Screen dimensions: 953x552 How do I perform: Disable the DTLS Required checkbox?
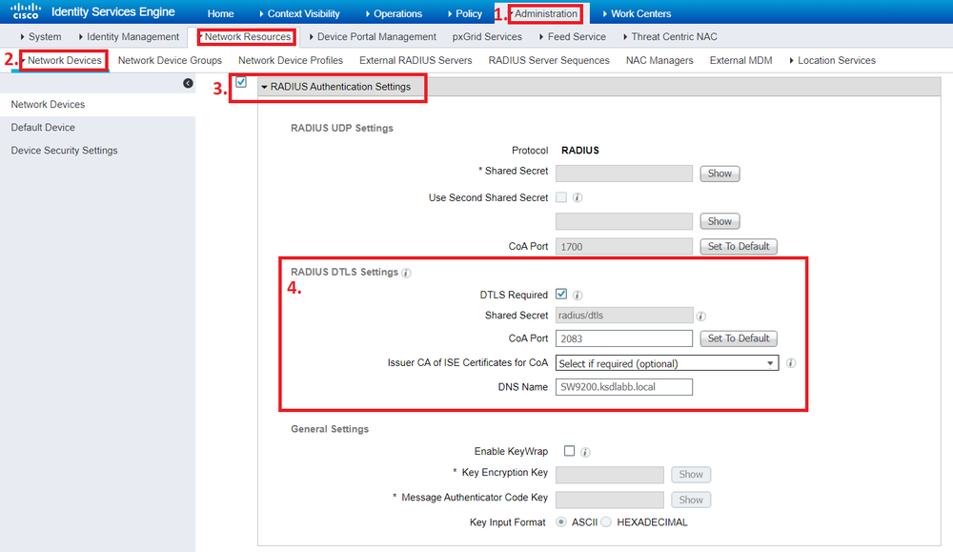click(x=562, y=295)
